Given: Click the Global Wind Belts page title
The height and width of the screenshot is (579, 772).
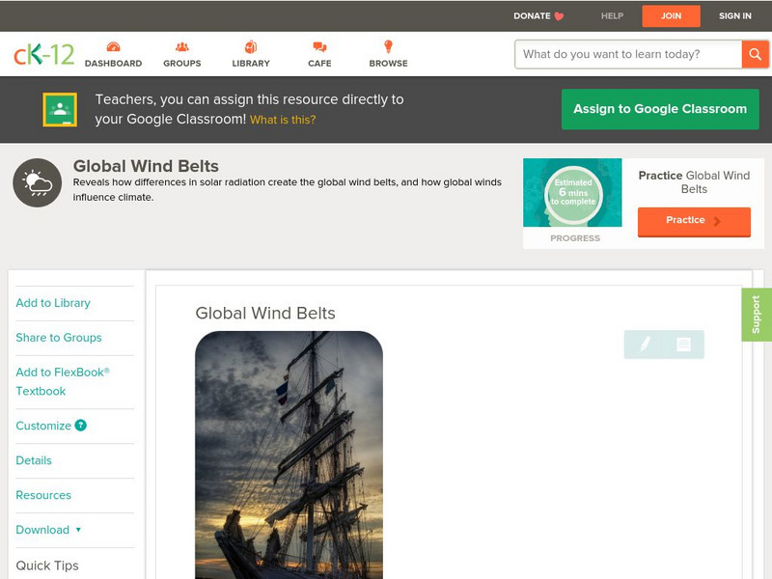Looking at the screenshot, I should 146,166.
